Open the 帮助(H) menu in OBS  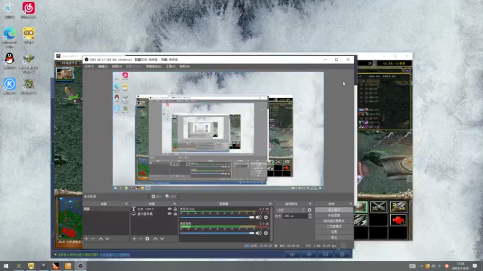(185, 66)
